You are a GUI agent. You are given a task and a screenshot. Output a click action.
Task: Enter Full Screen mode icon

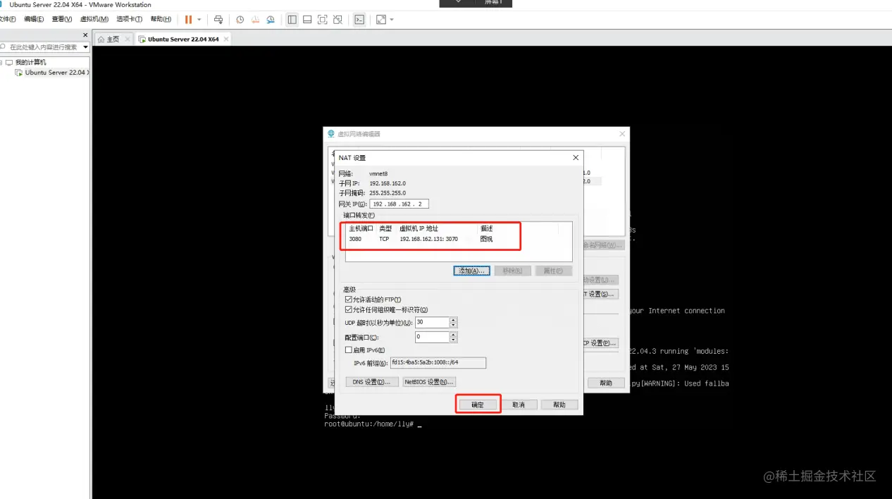pyautogui.click(x=322, y=19)
